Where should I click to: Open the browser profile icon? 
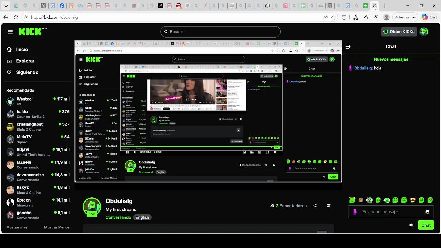pyautogui.click(x=387, y=17)
